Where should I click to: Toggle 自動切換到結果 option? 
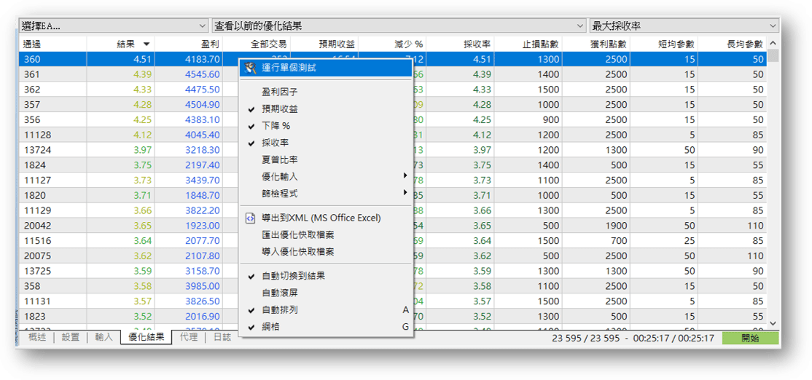[325, 276]
